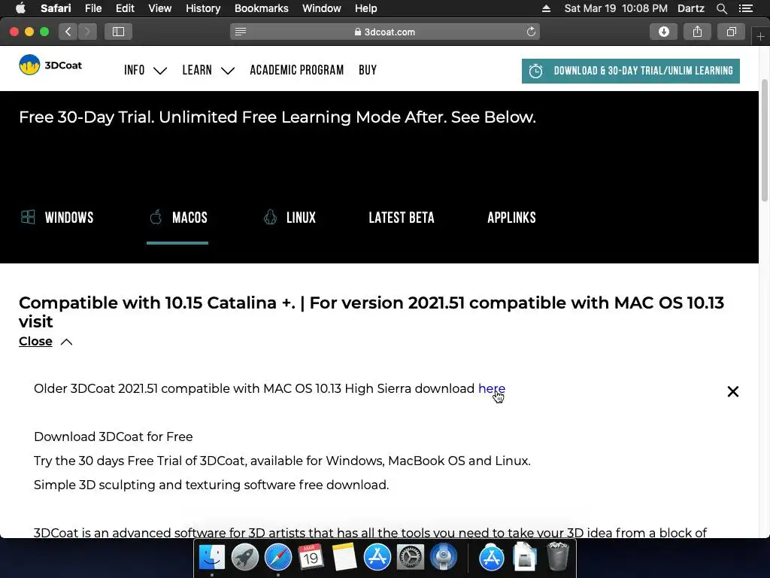Open Notes in the Dock

click(x=344, y=558)
